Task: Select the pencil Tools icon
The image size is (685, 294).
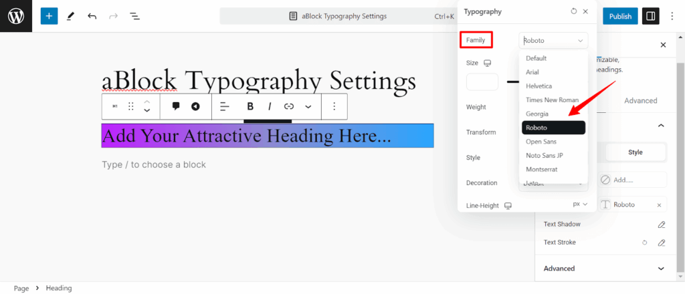Action: (70, 16)
